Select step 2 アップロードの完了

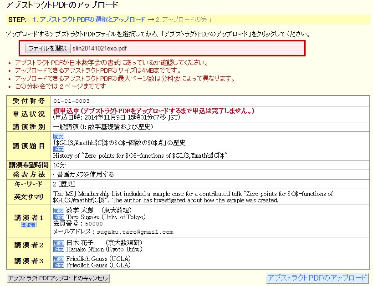pos(184,20)
